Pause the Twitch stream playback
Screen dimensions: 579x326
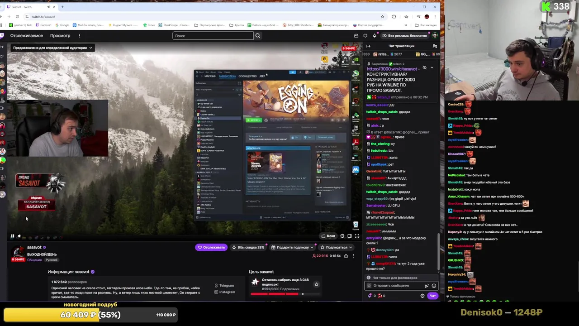[x=13, y=236]
